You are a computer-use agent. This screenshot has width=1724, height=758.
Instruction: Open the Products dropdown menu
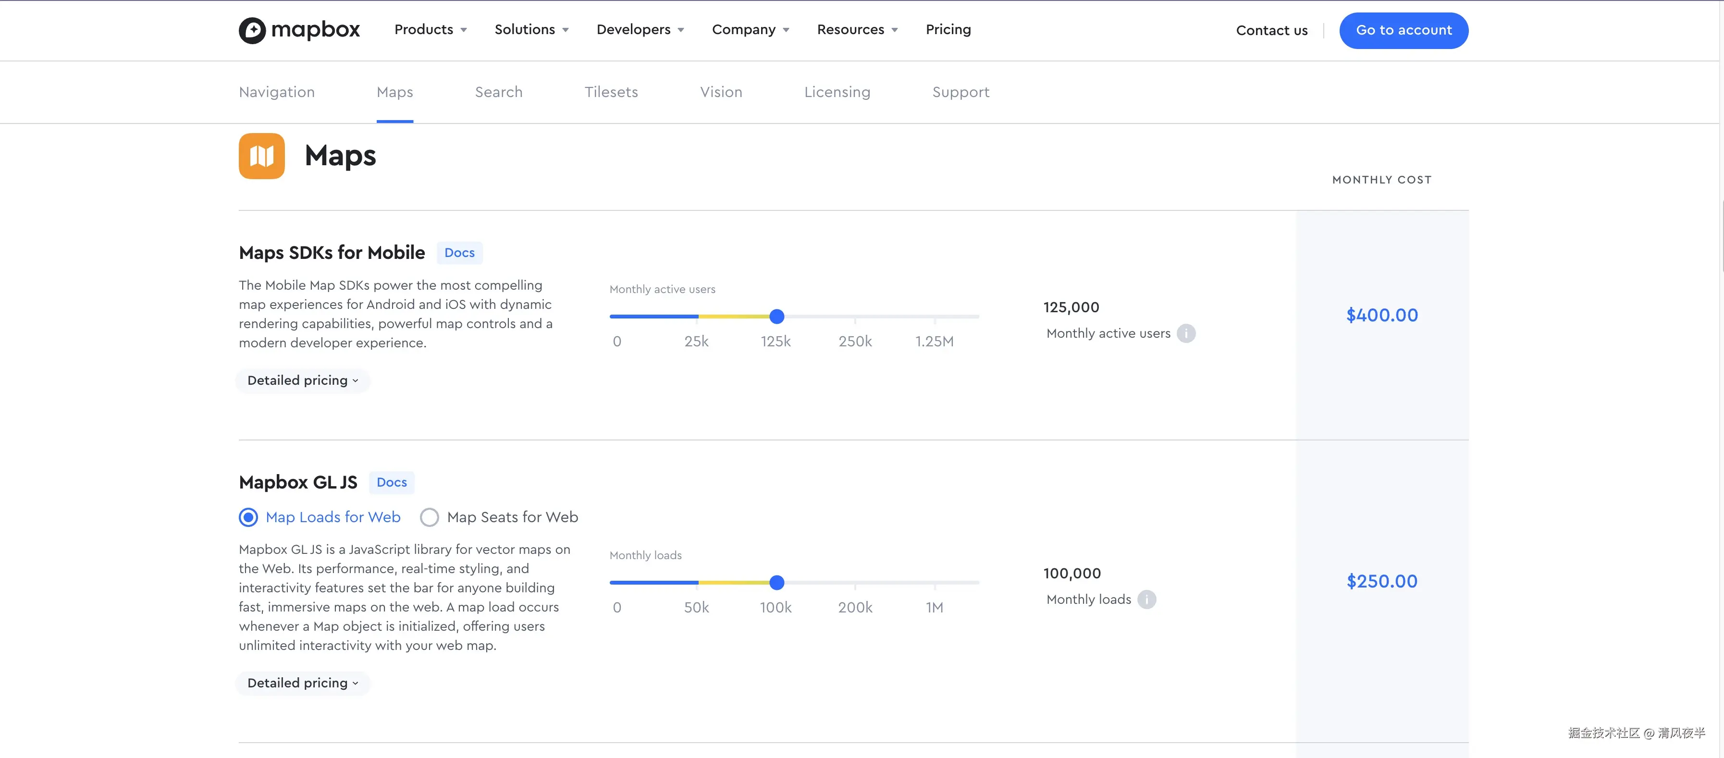[x=431, y=29]
